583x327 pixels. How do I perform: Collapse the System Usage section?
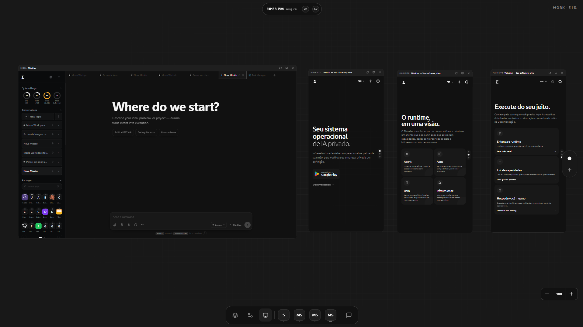pos(61,88)
